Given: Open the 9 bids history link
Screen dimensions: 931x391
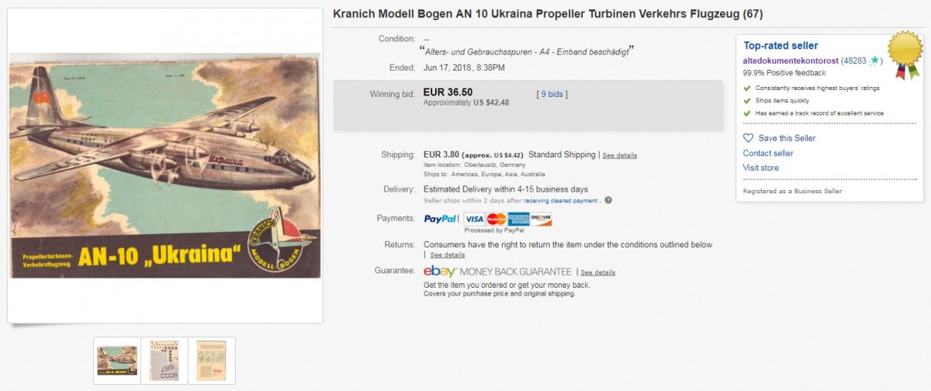Looking at the screenshot, I should pos(552,94).
